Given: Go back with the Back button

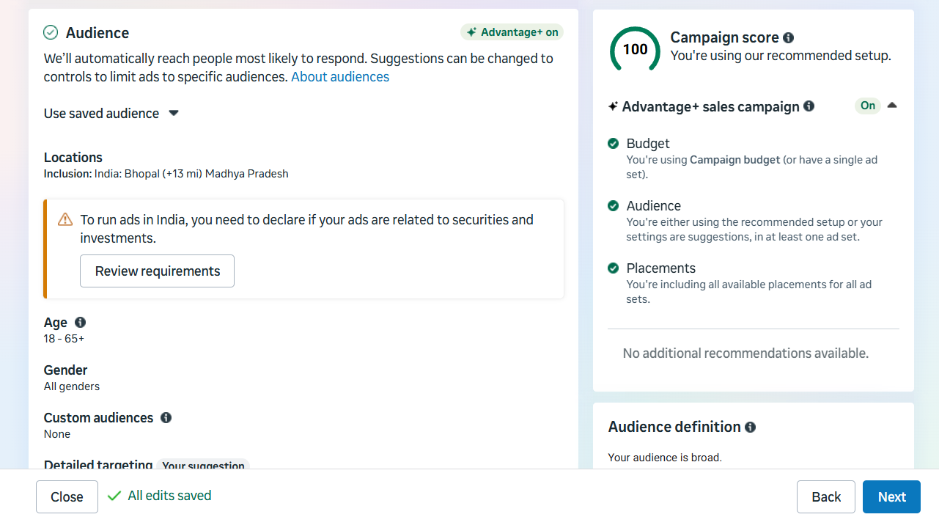Looking at the screenshot, I should tap(825, 497).
